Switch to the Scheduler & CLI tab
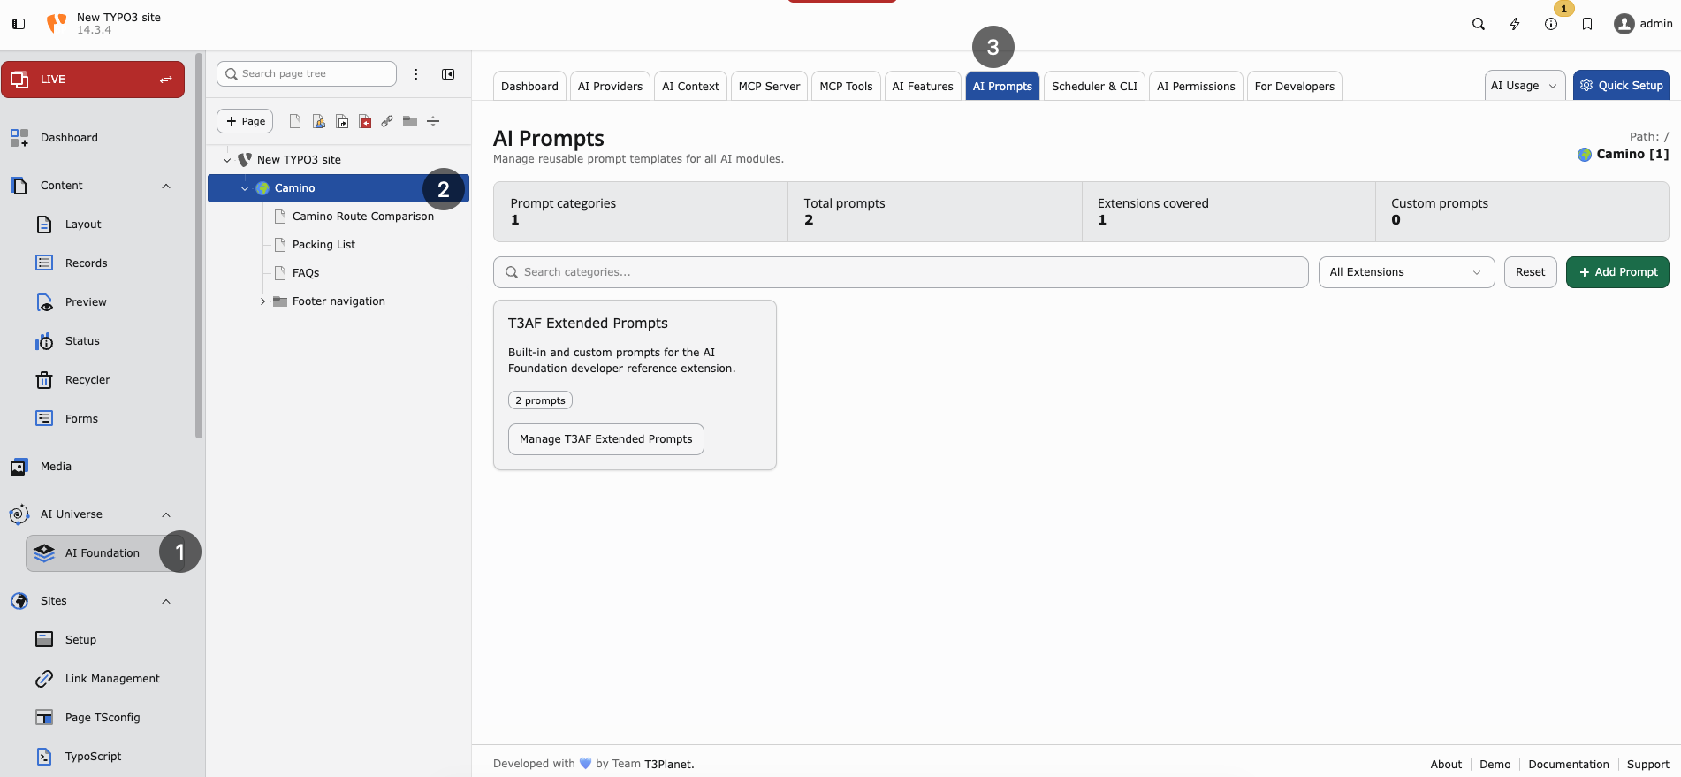The image size is (1681, 777). pos(1094,86)
